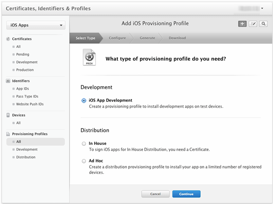Open App IDs in sidebar
Screen dimensions: 273x204
[22, 89]
